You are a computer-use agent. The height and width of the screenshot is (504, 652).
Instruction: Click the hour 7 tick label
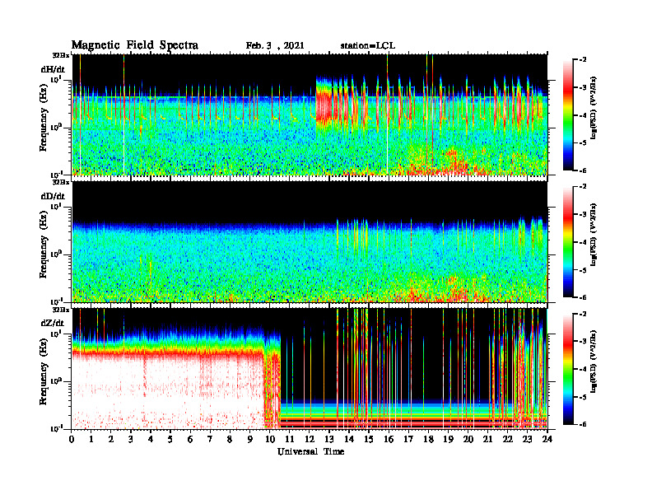tap(210, 439)
